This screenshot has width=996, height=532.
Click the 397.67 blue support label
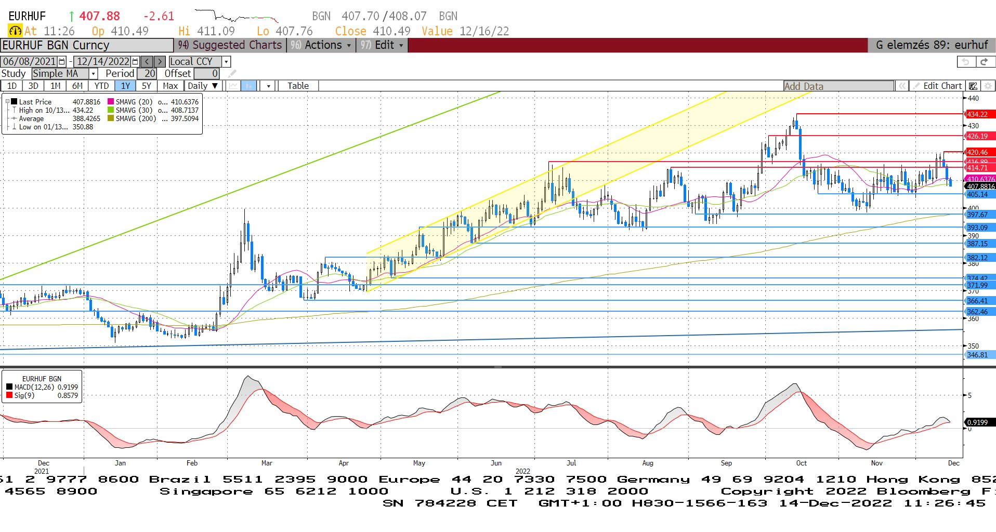point(980,215)
